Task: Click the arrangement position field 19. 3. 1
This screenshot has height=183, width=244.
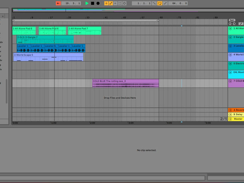Action: coord(71,3)
